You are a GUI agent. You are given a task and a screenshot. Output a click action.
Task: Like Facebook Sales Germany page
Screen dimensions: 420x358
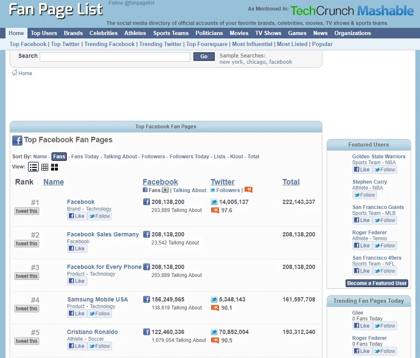pos(77,249)
